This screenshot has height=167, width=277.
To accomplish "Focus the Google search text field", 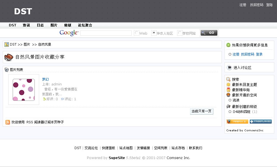I will [106, 33].
